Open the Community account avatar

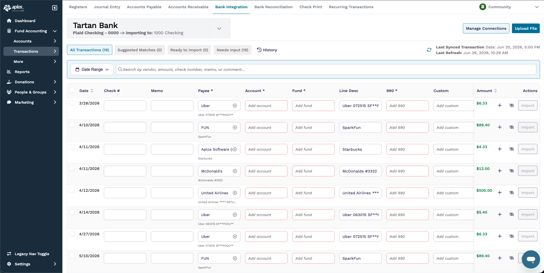click(482, 7)
